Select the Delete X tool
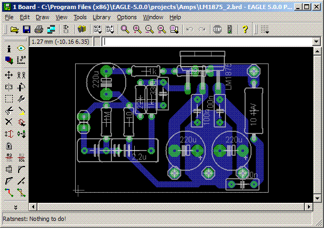Screen dimensions: 324x230 coord(9,122)
